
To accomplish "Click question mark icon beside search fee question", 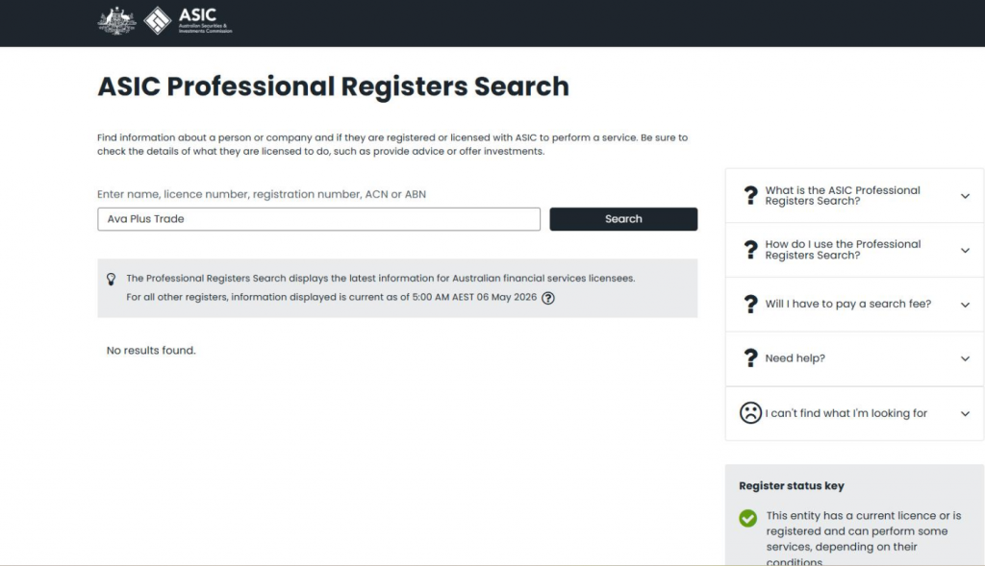I will pyautogui.click(x=750, y=305).
